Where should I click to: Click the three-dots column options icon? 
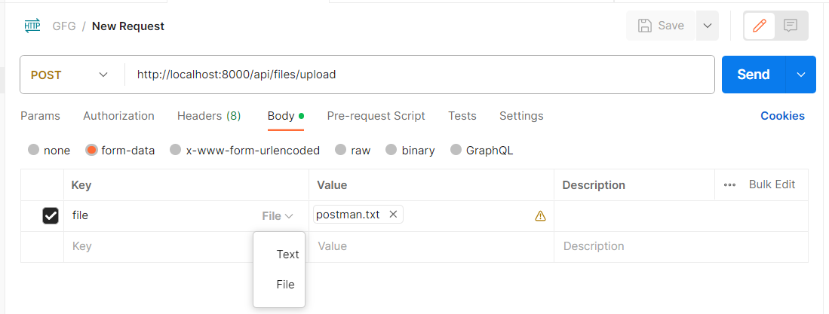(729, 185)
